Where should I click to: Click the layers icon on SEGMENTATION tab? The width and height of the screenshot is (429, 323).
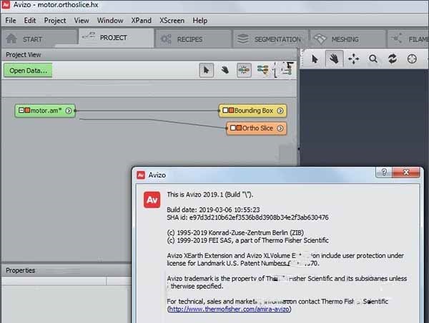click(x=243, y=39)
